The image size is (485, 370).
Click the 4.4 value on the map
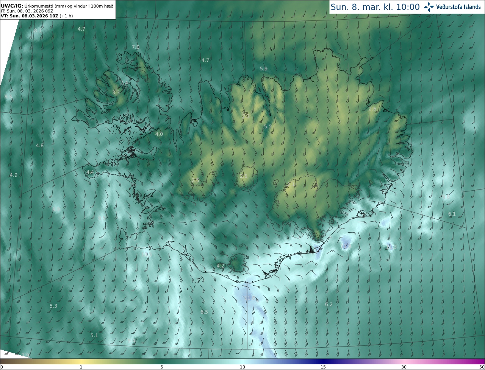point(90,172)
